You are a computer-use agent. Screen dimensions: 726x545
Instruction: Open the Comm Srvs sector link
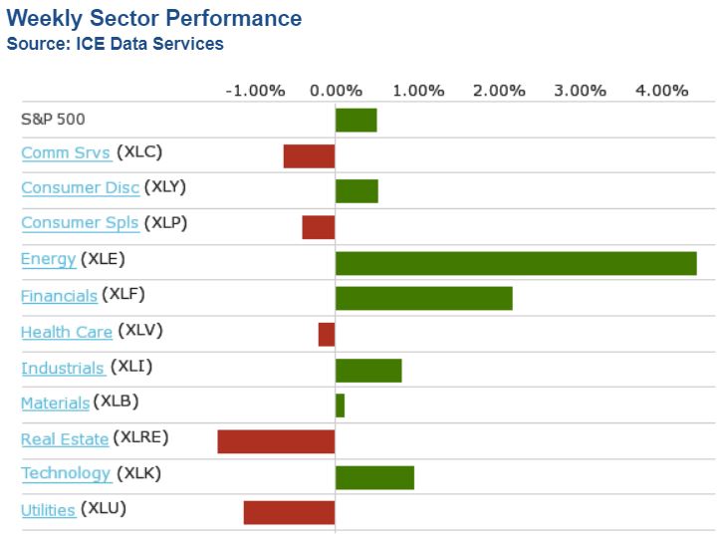coord(66,152)
